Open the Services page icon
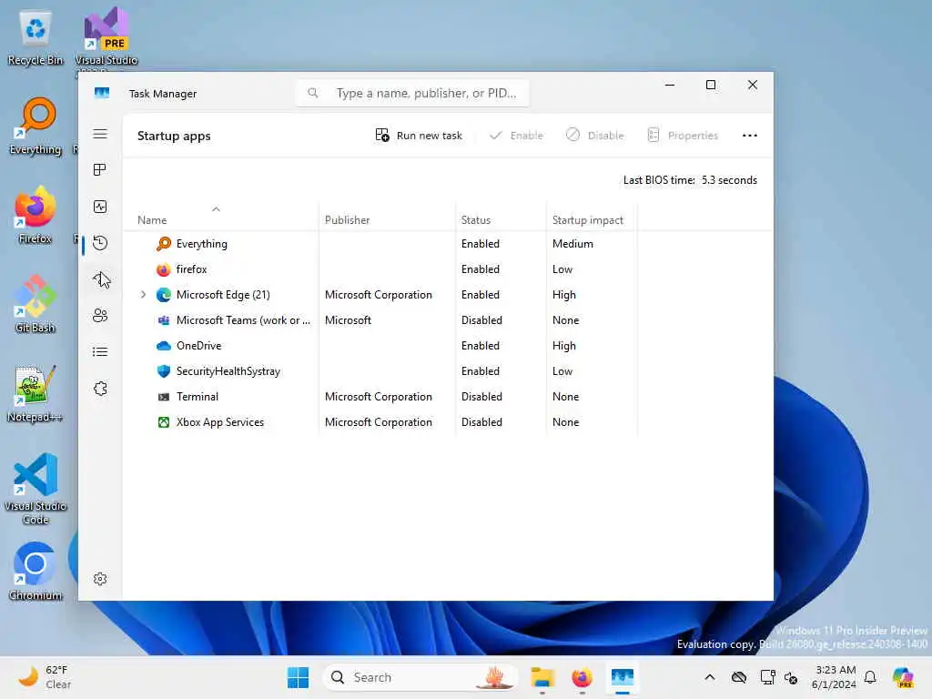The height and width of the screenshot is (699, 932). tap(100, 389)
